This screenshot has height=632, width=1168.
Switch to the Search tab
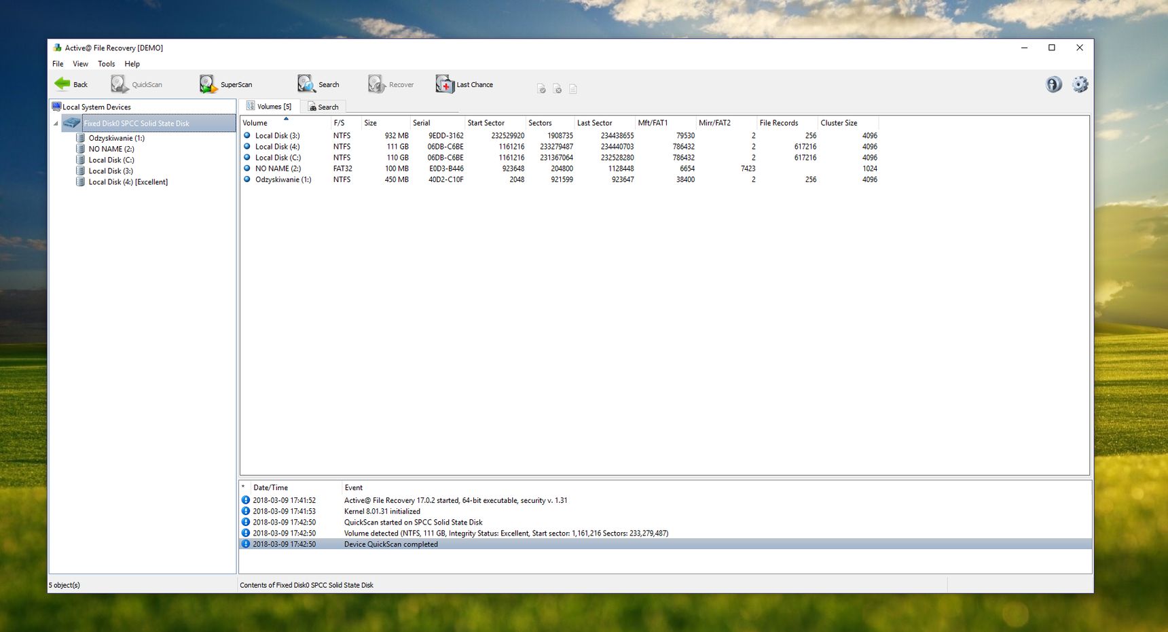[323, 107]
